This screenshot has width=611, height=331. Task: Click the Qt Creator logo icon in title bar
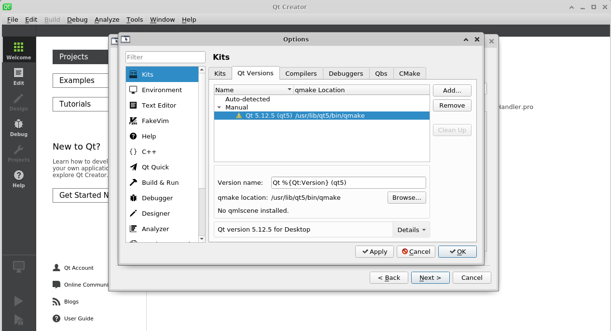click(x=7, y=7)
